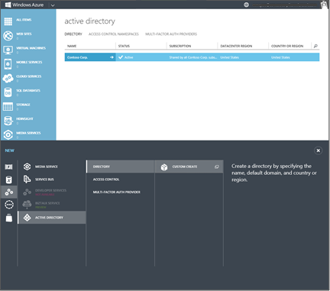Choose Active Directory in the New menu
Screen dimensions: 330x291
[52, 218]
